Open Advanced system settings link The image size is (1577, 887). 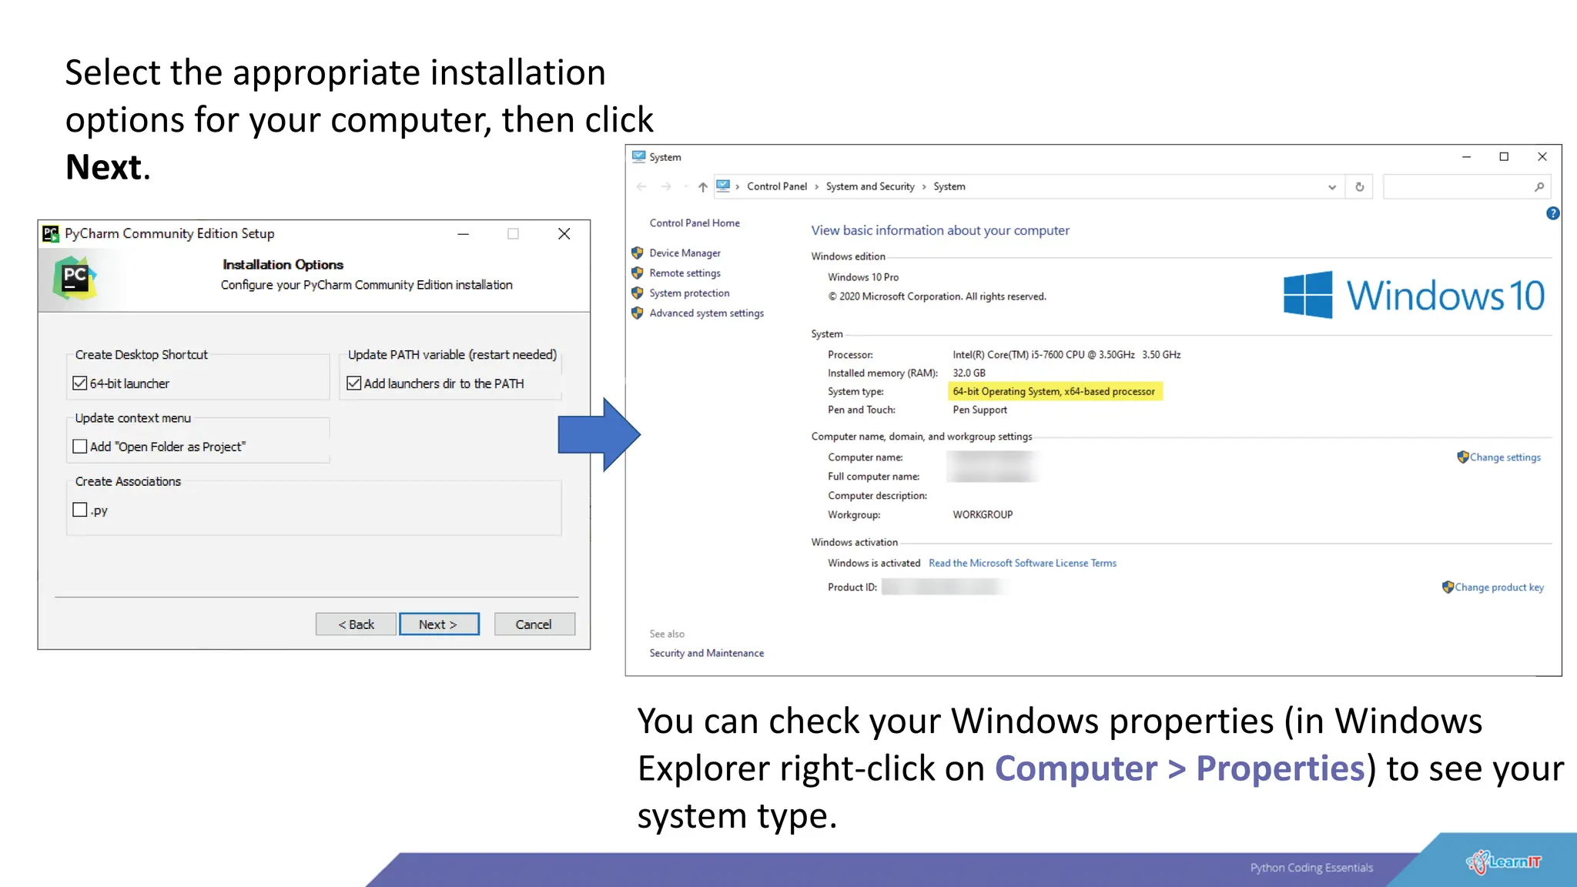pyautogui.click(x=707, y=313)
